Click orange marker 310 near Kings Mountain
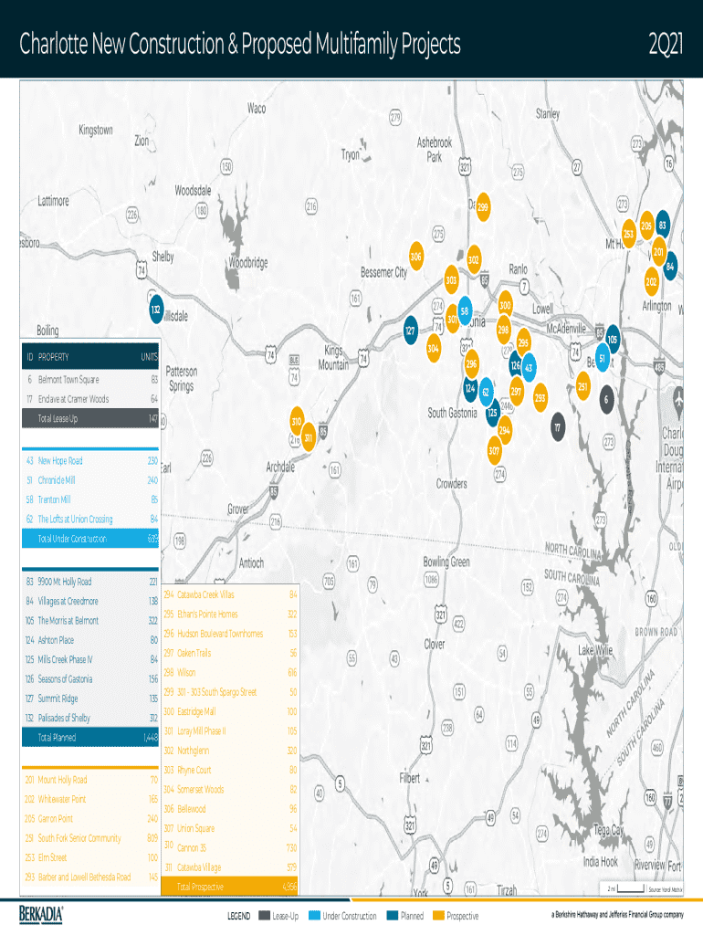Viewport: 703px width, 935px height. 297,421
